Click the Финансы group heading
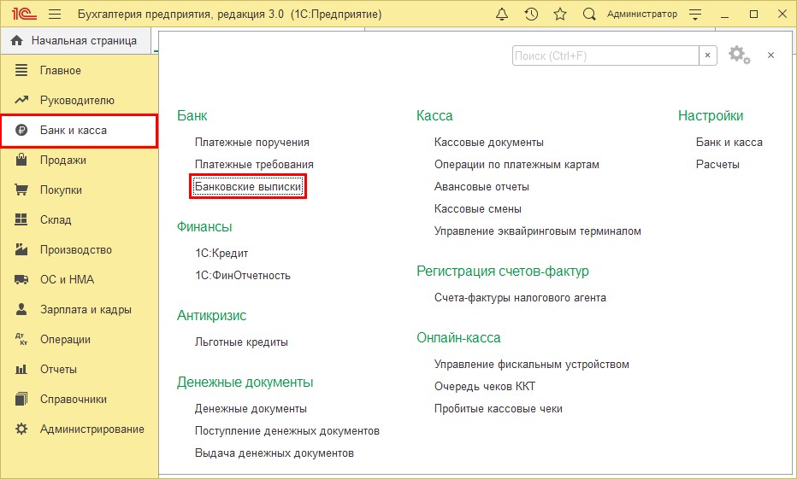This screenshot has height=479, width=797. [x=204, y=227]
